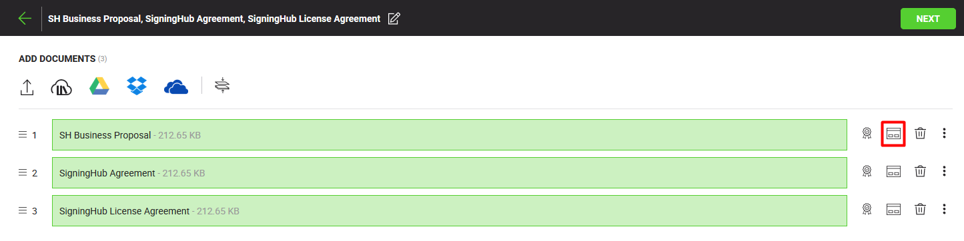The width and height of the screenshot is (964, 241).
Task: Open more options for SigningHub License Agreement
Action: (944, 210)
